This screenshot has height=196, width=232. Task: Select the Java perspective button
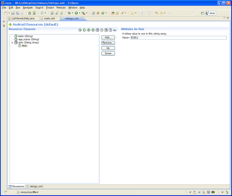pyautogui.click(x=210, y=13)
